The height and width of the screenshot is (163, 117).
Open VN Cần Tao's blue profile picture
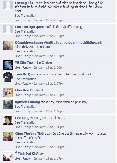pos(8,65)
